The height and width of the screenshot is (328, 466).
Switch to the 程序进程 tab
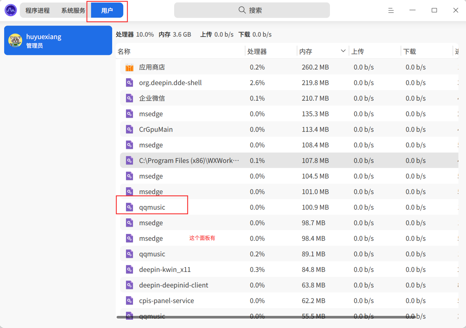pos(37,10)
